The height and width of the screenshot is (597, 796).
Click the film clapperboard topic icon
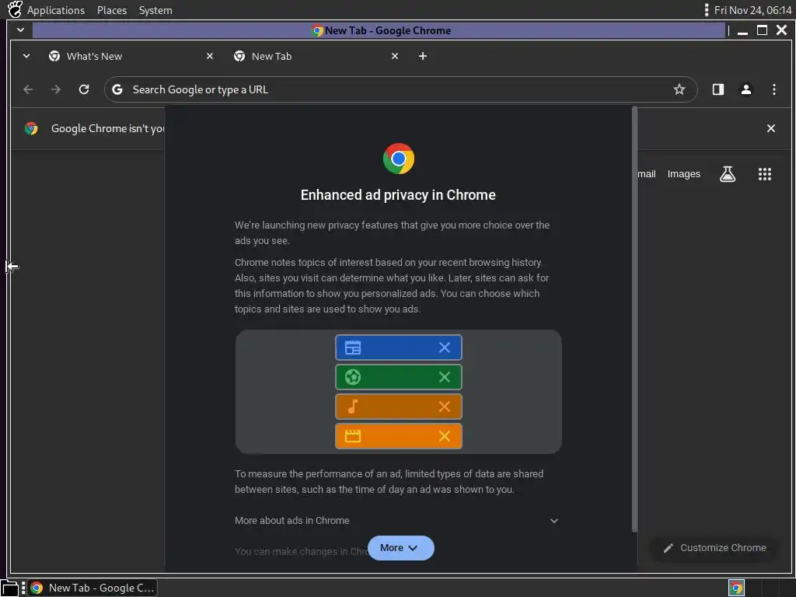pyautogui.click(x=353, y=435)
